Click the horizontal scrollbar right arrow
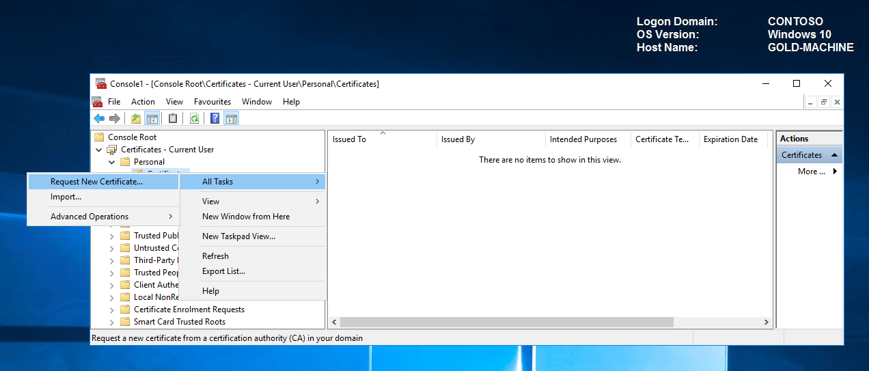Image resolution: width=869 pixels, height=371 pixels. tap(767, 322)
